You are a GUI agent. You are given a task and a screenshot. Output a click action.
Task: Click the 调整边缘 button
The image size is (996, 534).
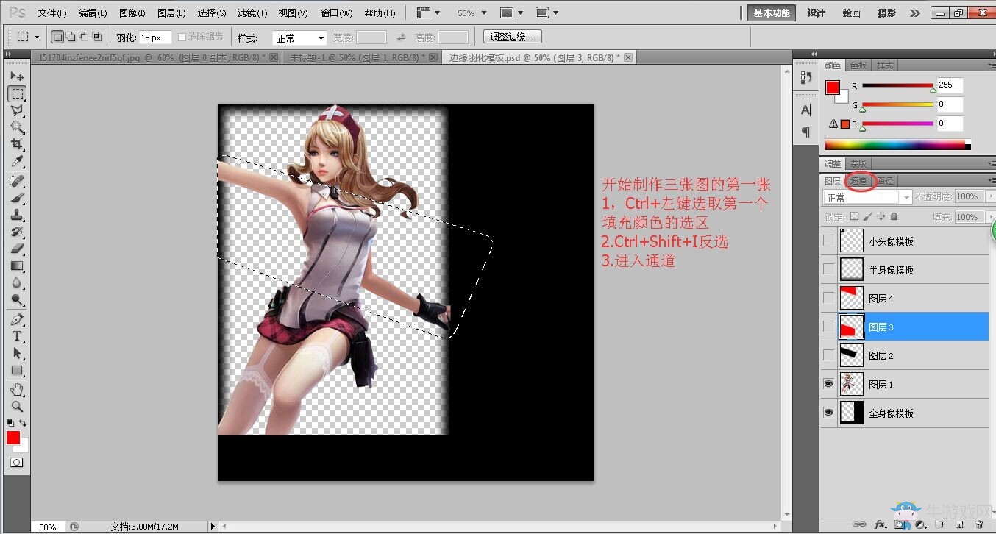[513, 37]
